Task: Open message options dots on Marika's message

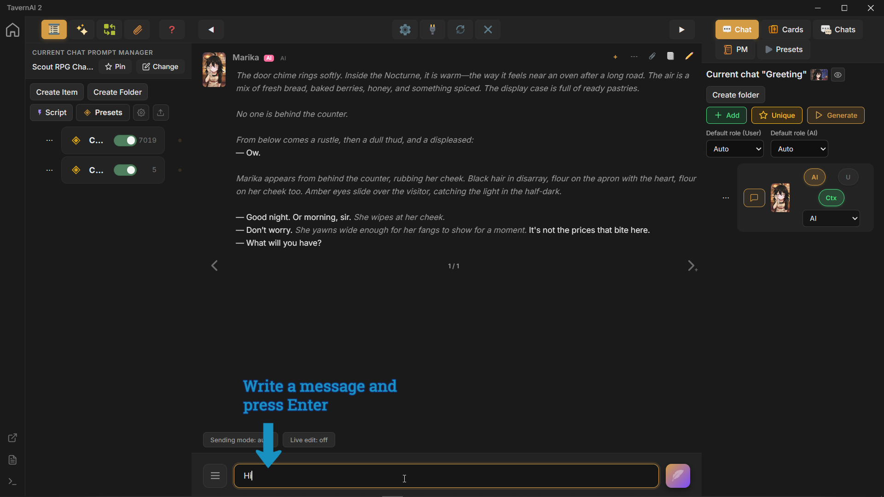Action: 634,57
